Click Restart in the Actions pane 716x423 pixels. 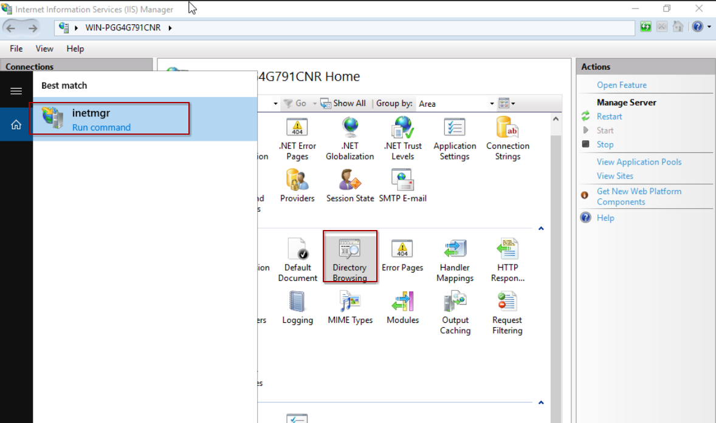pos(609,117)
